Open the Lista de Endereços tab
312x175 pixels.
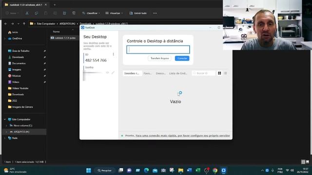(178, 73)
